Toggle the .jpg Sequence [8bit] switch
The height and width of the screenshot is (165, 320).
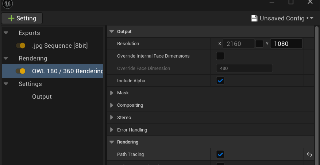pos(20,46)
